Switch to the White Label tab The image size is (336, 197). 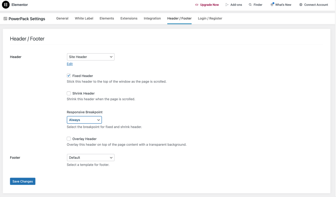[84, 18]
